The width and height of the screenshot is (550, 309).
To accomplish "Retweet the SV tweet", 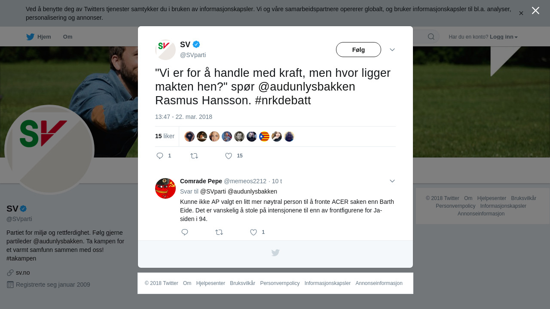I will pos(194,156).
